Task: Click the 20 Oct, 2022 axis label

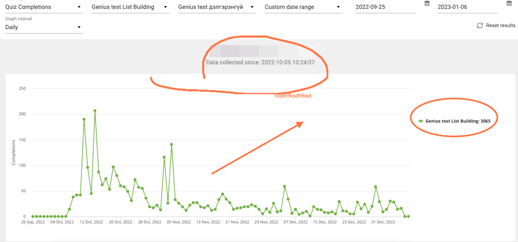Action: coord(121,222)
